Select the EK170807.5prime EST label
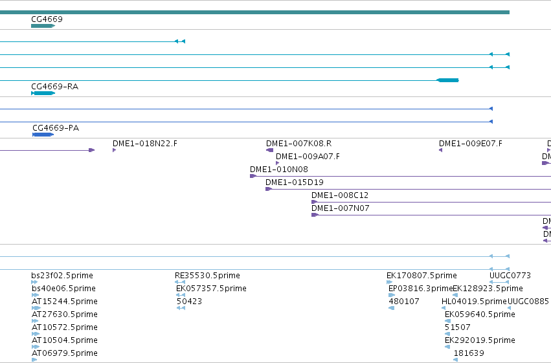 pos(422,275)
